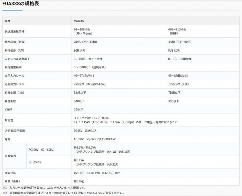Click the 'JEC：±25kV' surge line
This screenshot has height=196, width=242.
click(92, 118)
